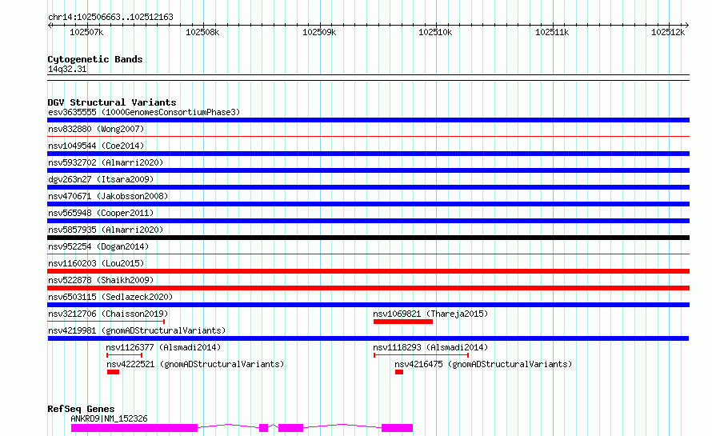Select the blue nsv4219981 bar
Viewport: 712px width, 436px height.
pyautogui.click(x=368, y=338)
